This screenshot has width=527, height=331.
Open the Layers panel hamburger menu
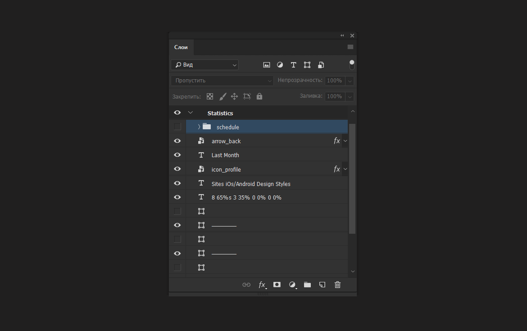pyautogui.click(x=350, y=47)
